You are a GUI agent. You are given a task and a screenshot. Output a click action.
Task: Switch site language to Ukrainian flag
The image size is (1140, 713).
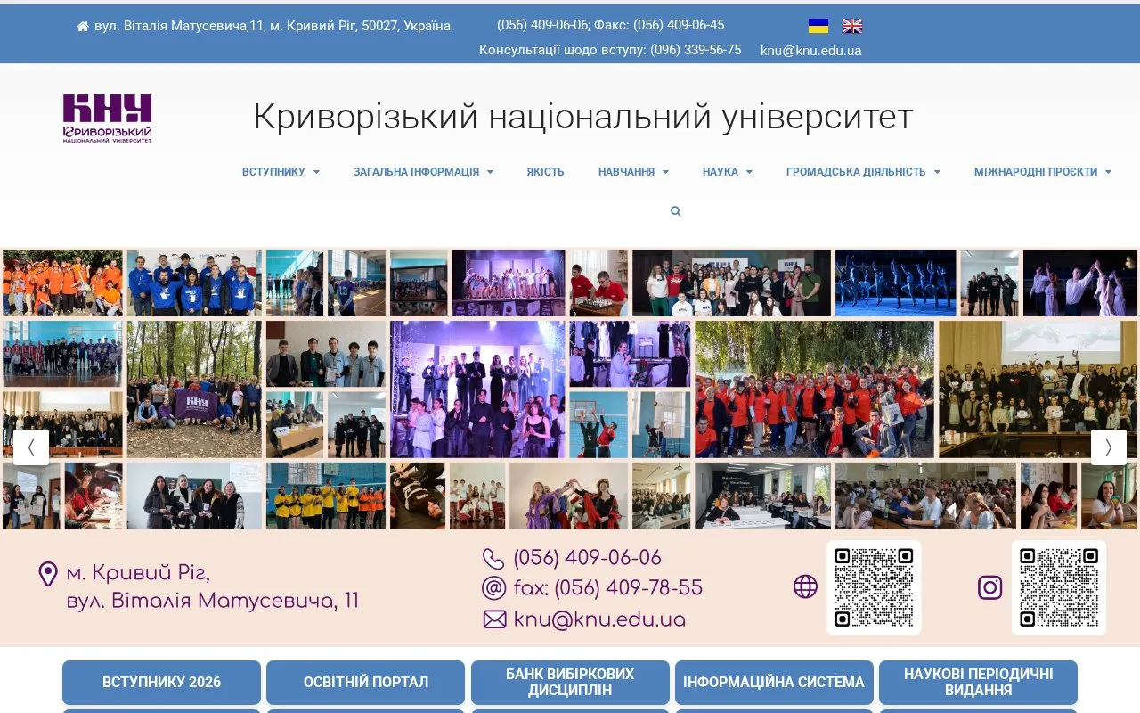[x=818, y=26]
